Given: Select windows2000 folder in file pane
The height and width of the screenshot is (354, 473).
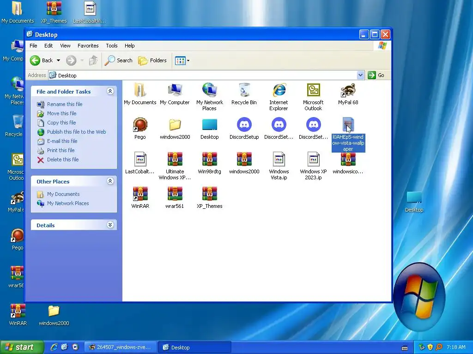Looking at the screenshot, I should click(175, 124).
